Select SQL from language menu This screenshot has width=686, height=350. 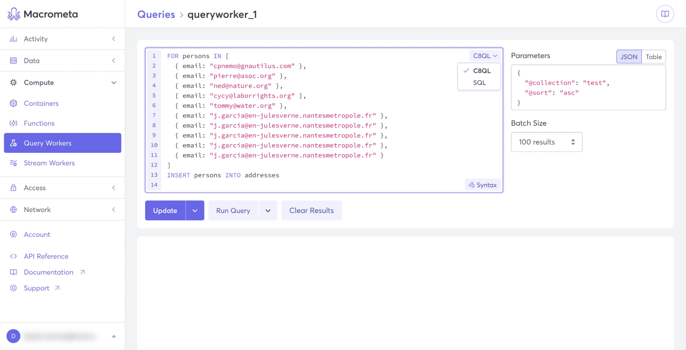pos(479,83)
